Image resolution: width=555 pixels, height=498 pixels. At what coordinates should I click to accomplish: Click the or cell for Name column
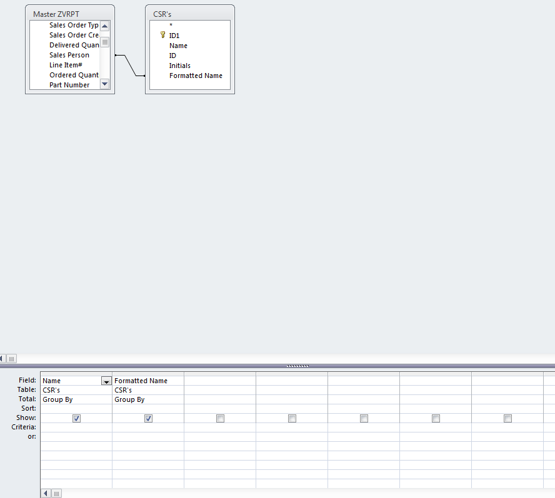76,437
